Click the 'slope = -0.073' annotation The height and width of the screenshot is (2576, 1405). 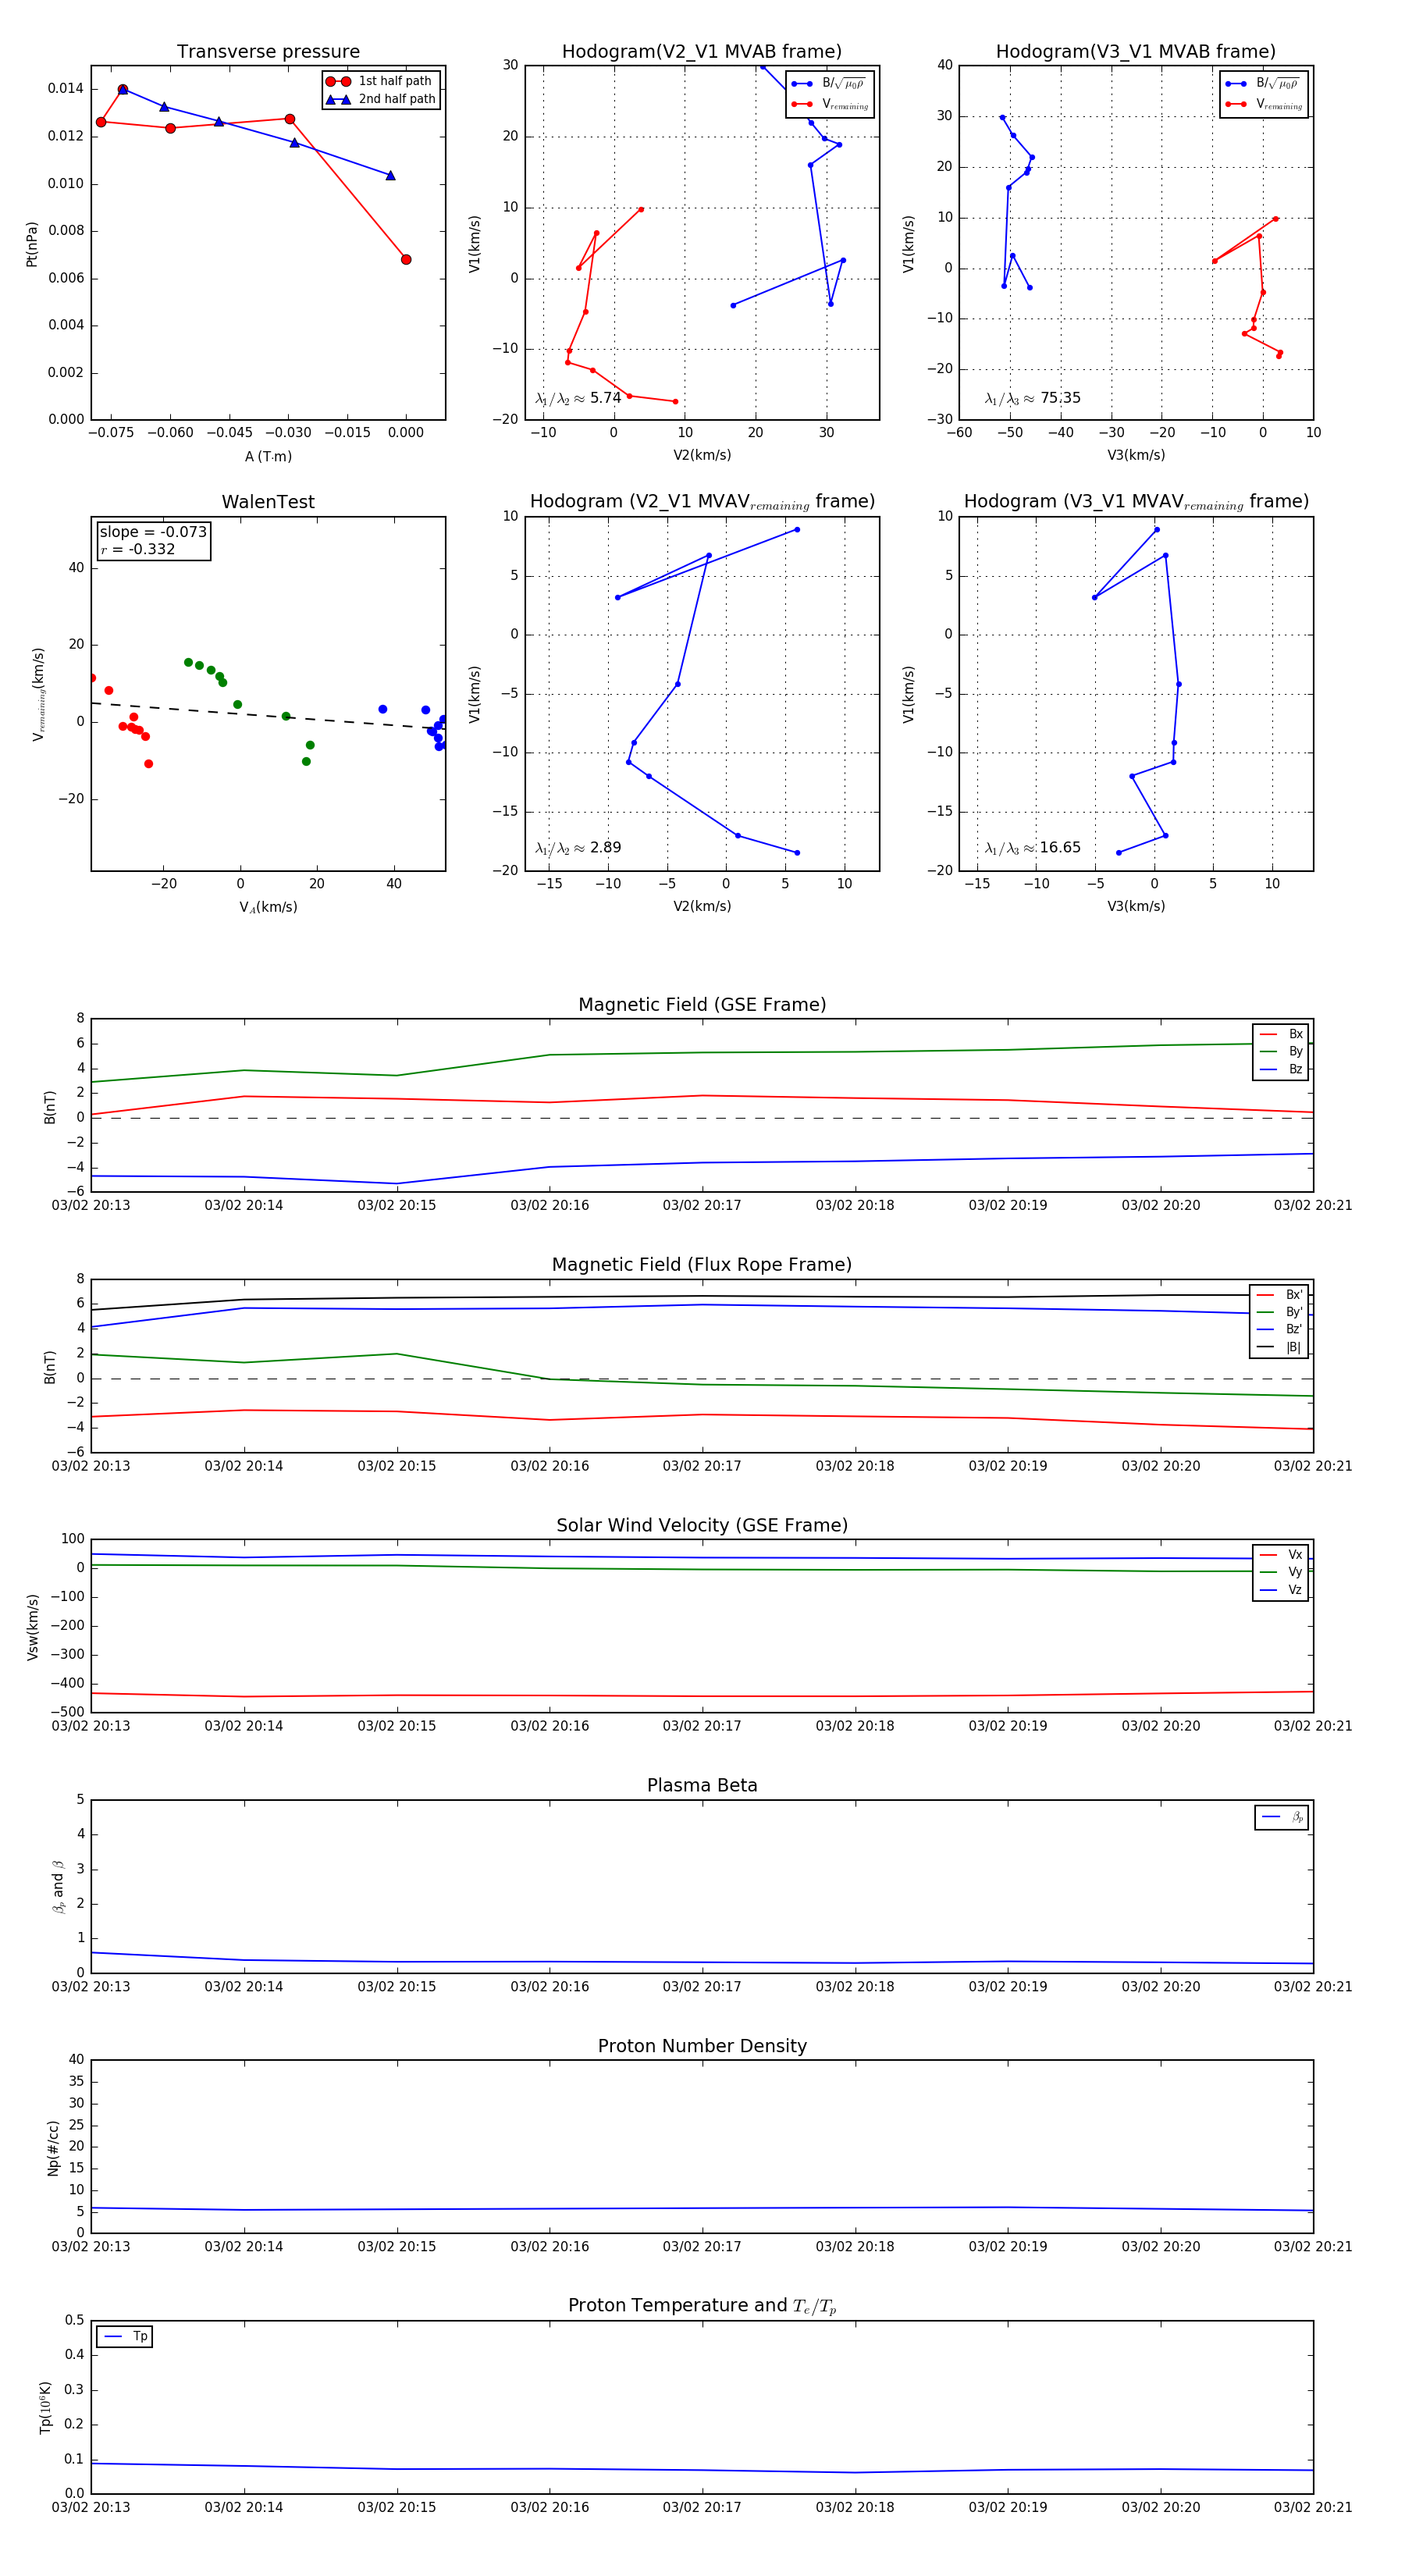point(153,532)
